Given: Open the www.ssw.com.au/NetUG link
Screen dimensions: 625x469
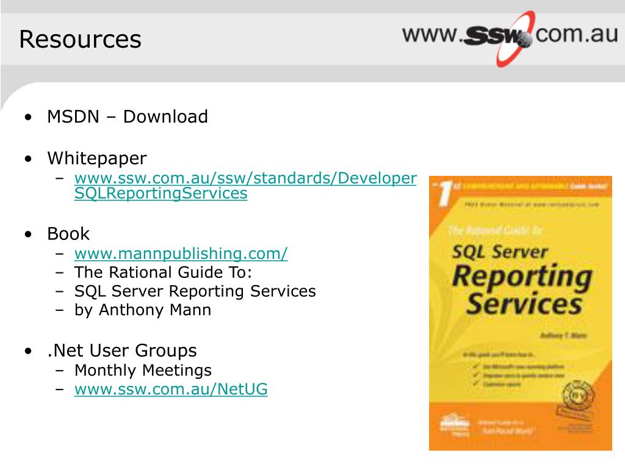Looking at the screenshot, I should (171, 389).
